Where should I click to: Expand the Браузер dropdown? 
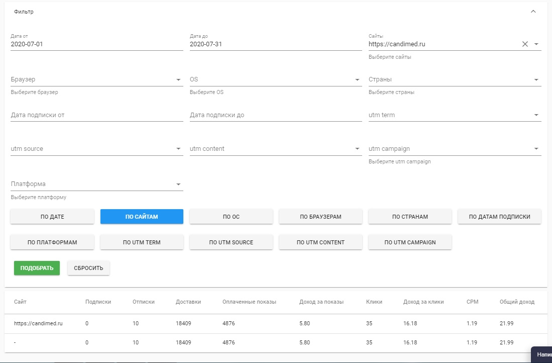[x=178, y=80]
